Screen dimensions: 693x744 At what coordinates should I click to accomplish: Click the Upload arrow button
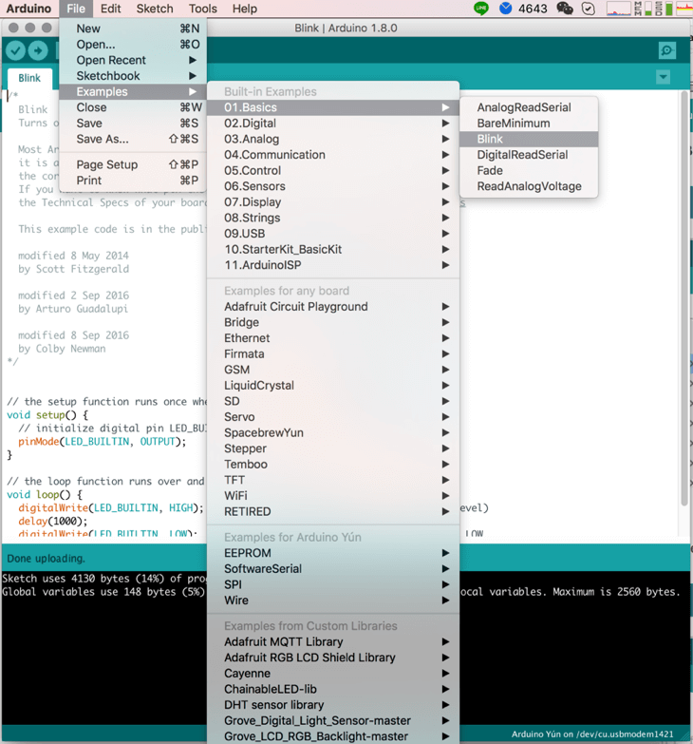(38, 50)
